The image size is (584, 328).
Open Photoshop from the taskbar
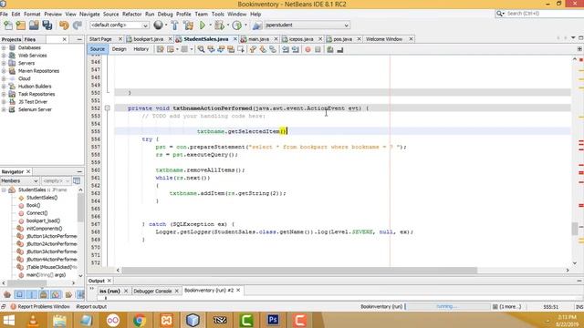click(x=273, y=320)
